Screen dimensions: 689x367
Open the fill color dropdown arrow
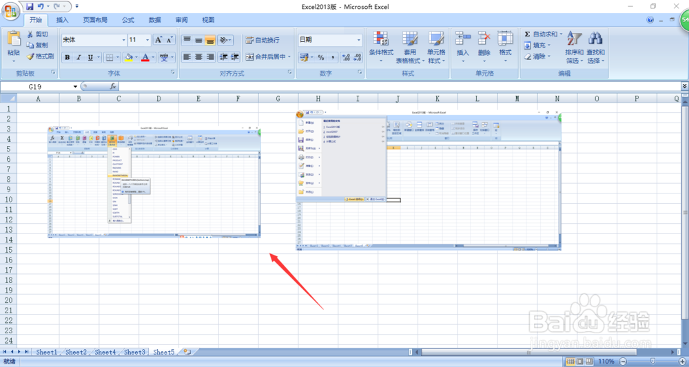[x=136, y=58]
